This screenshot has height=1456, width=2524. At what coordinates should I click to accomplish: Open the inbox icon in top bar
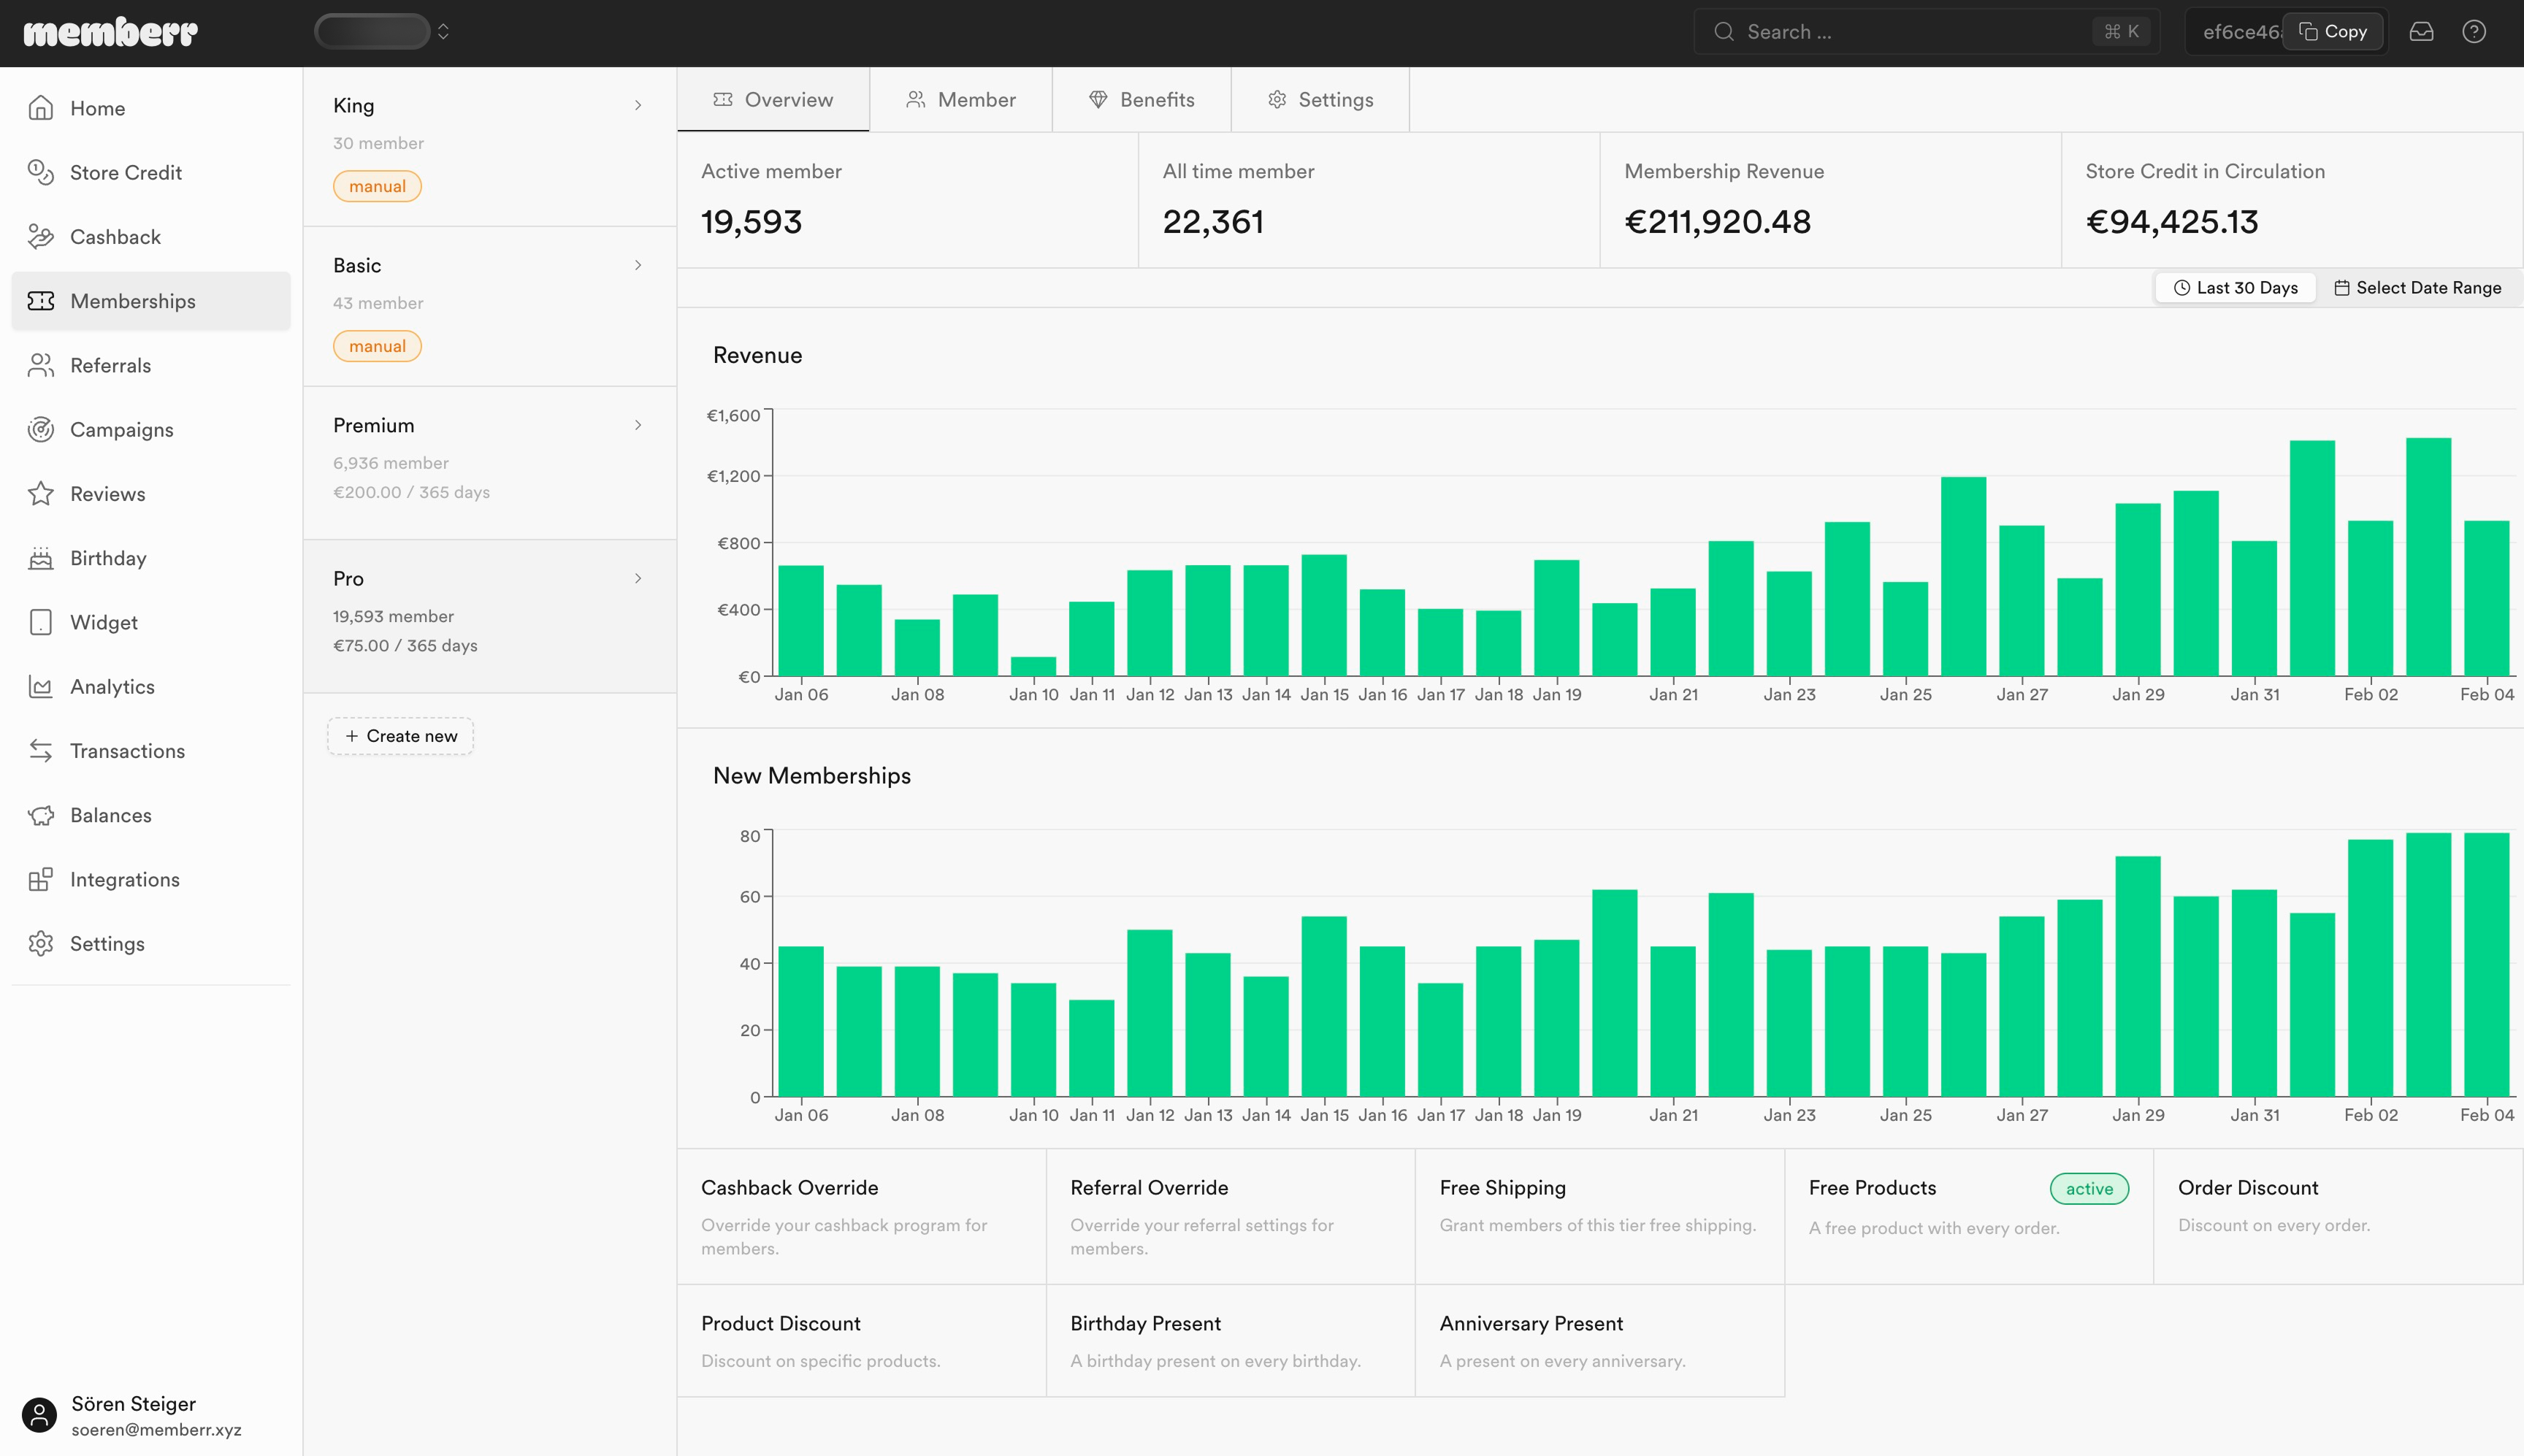[2421, 32]
